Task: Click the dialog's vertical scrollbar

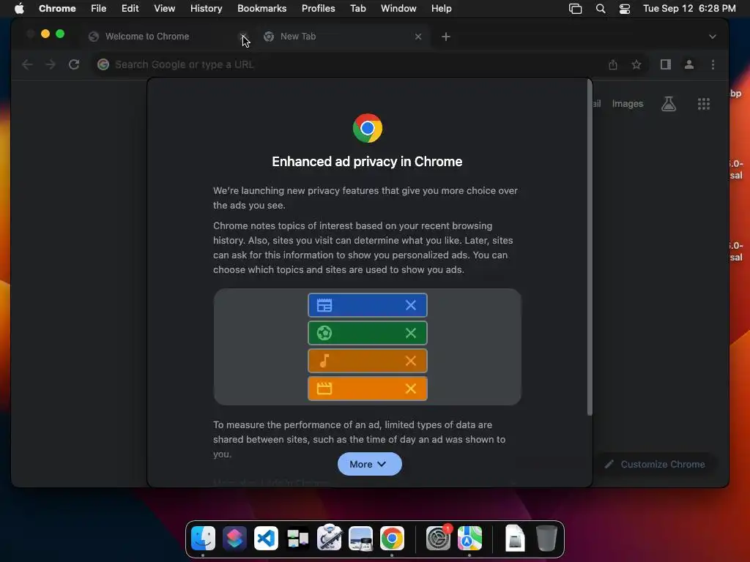Action: [590, 247]
